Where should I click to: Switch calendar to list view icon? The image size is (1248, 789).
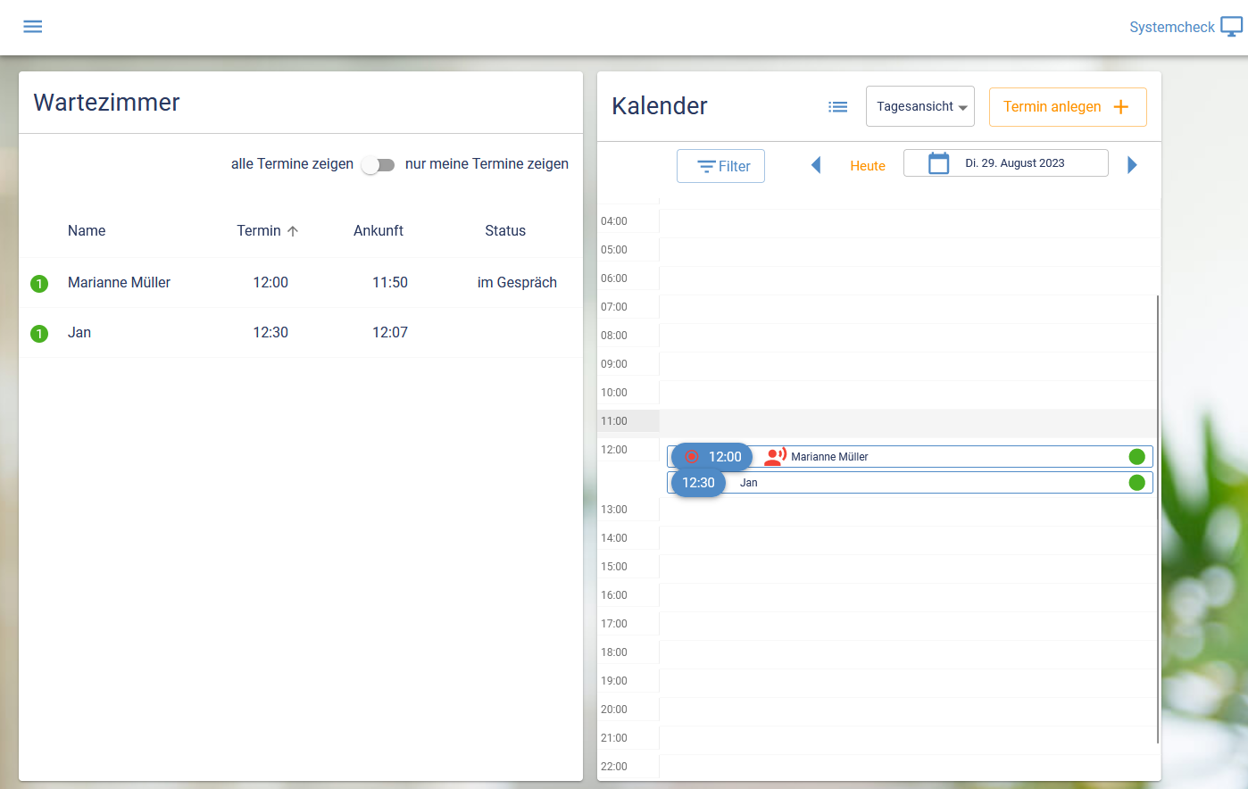tap(837, 107)
